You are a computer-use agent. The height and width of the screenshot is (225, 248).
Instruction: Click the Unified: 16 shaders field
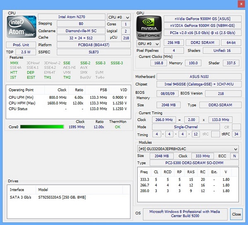coord(222,50)
